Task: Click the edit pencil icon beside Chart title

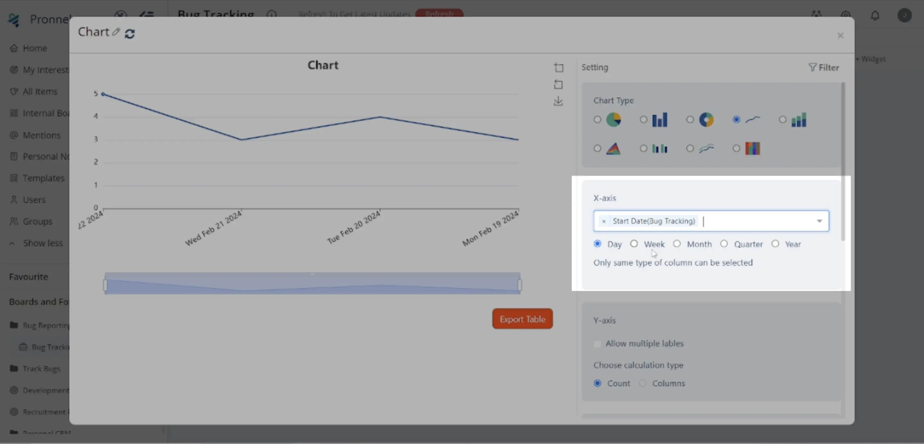Action: (x=116, y=32)
